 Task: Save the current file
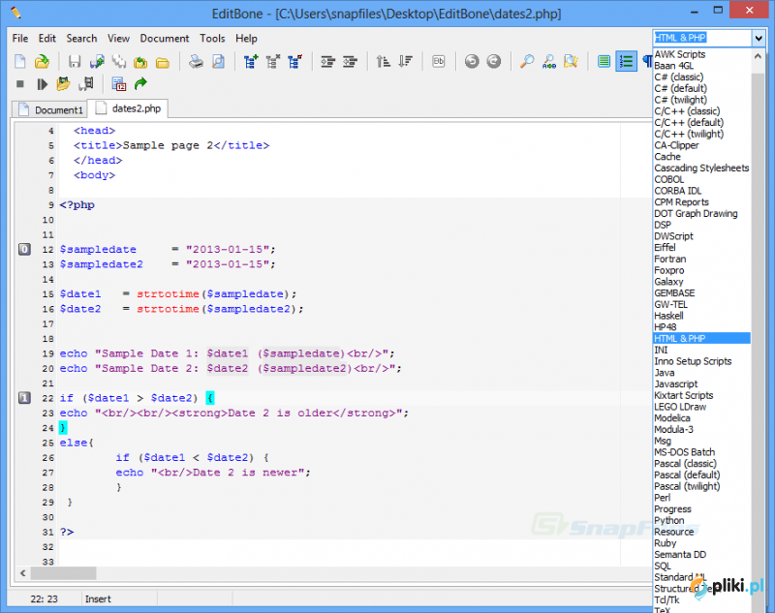coord(75,62)
